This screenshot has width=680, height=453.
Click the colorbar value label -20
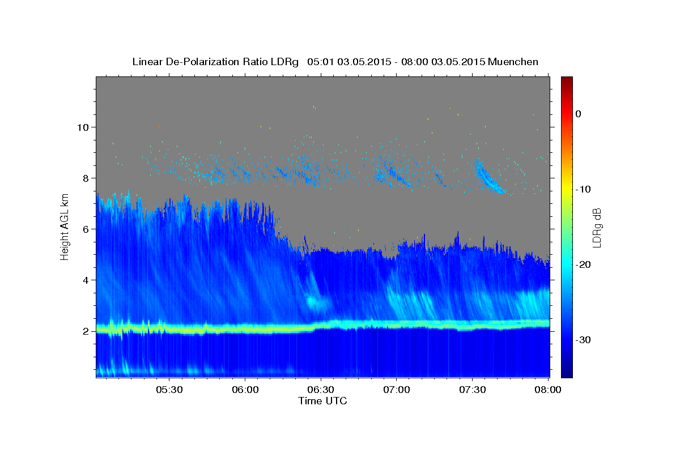[583, 264]
